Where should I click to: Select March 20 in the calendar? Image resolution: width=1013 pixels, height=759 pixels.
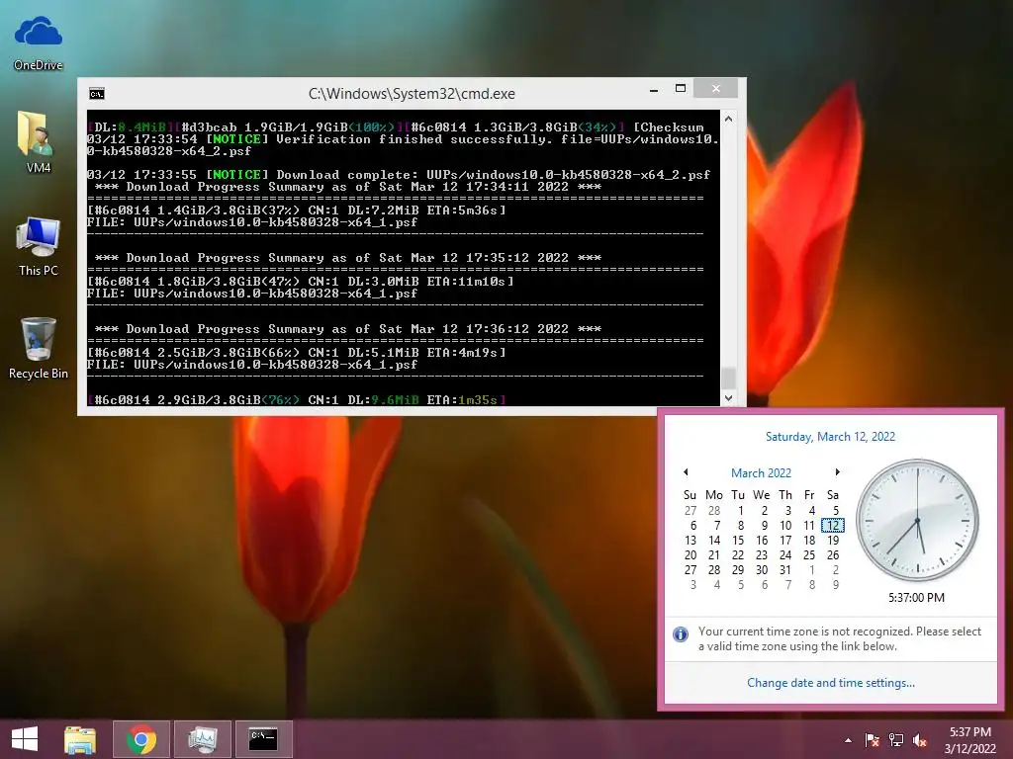click(690, 555)
